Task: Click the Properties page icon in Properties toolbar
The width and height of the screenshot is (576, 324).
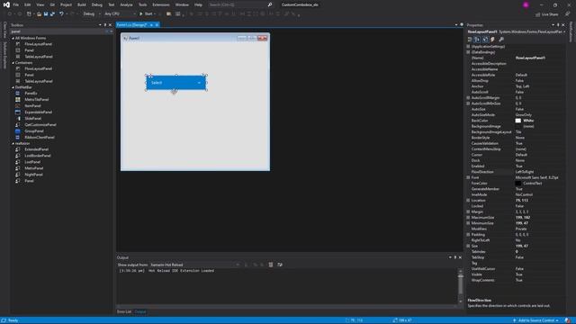Action: [485, 40]
